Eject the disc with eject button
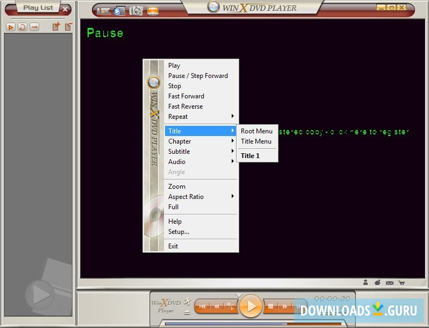 (x=187, y=312)
